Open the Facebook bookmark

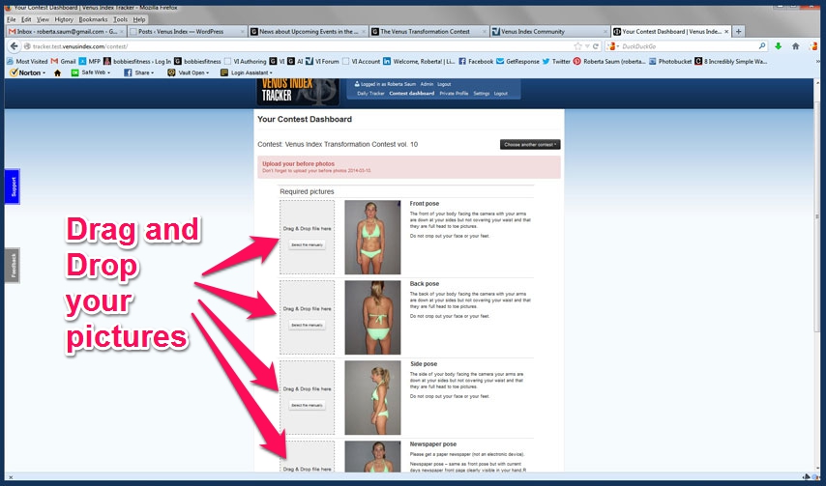(476, 62)
